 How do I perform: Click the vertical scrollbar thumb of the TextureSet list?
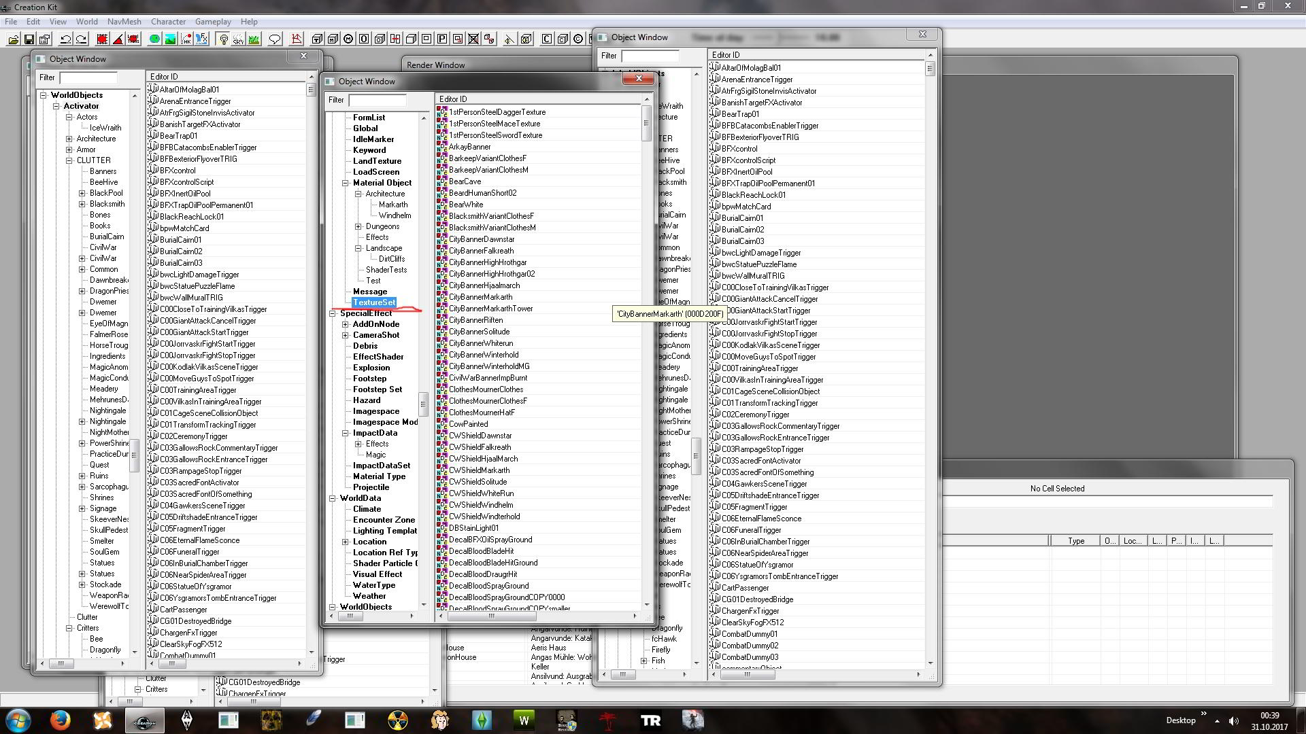[646, 124]
